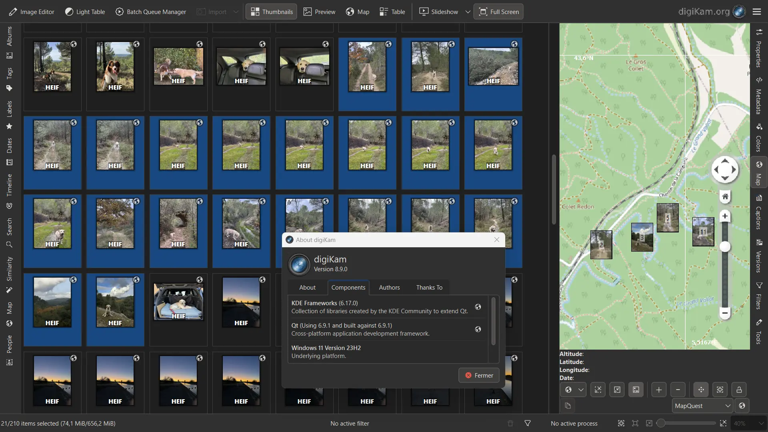Switch to the Authors tab
Screen dimensions: 768x432
coord(389,287)
